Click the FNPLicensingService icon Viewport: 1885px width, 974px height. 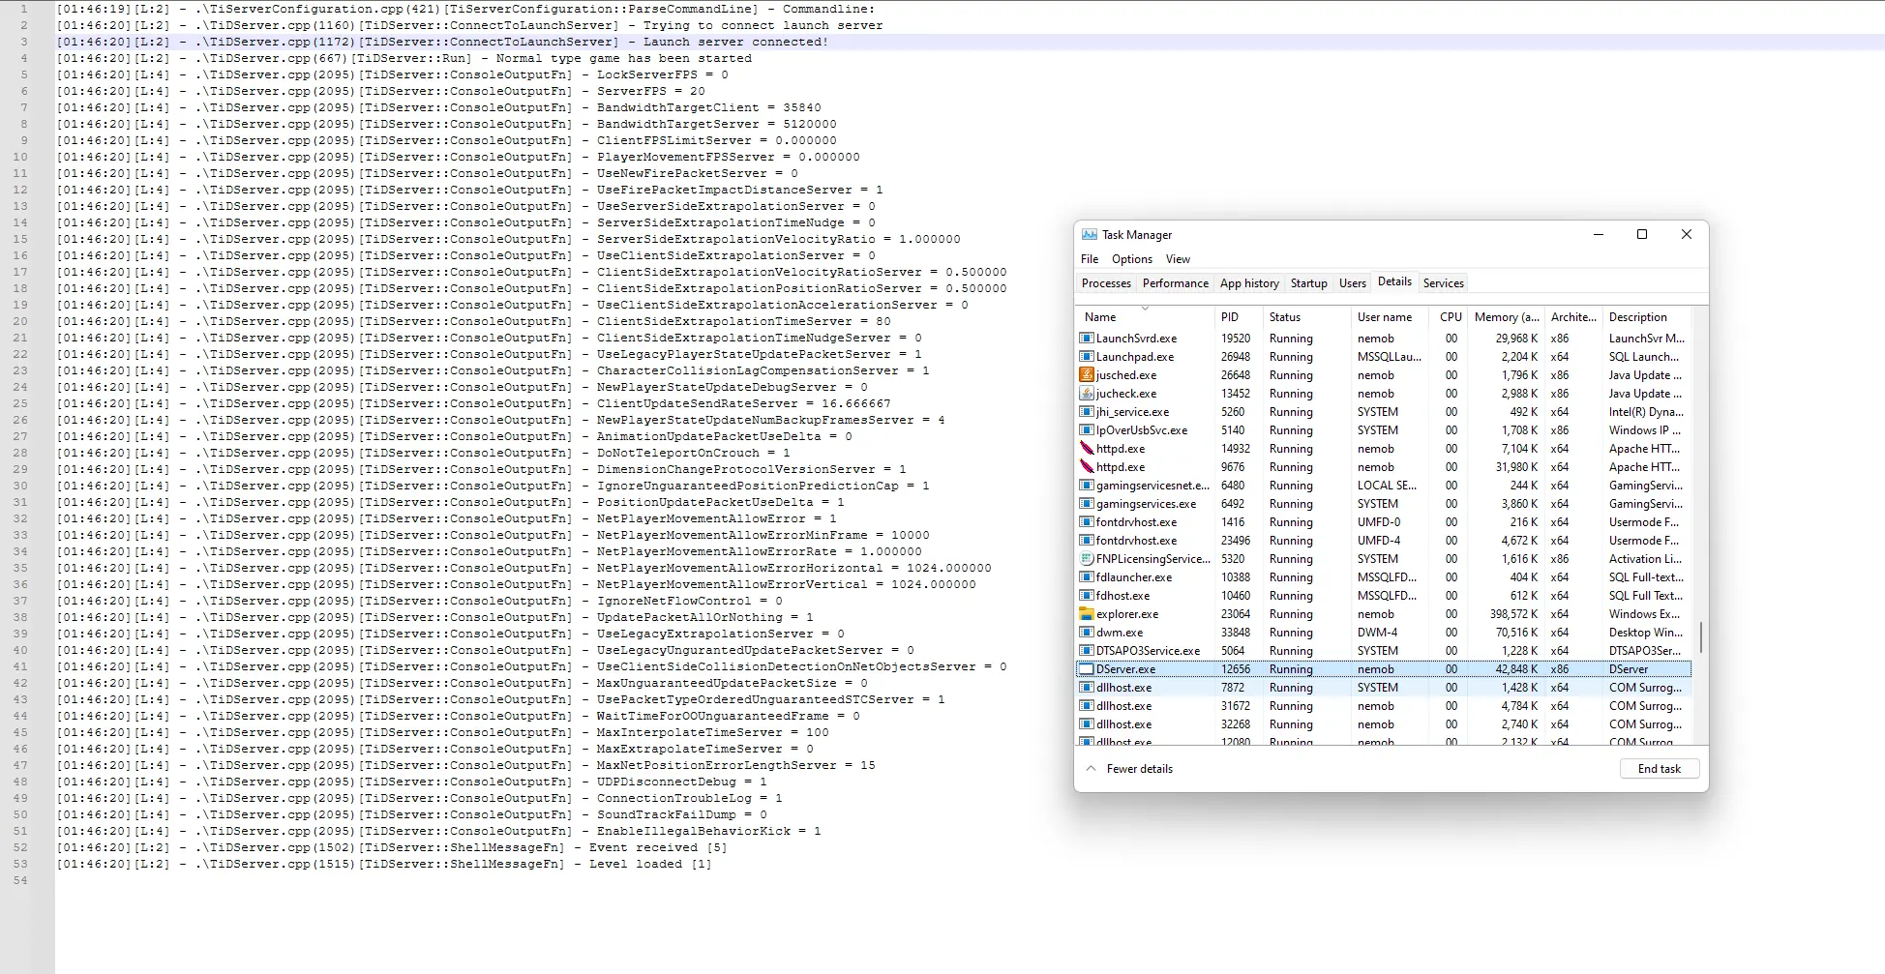click(x=1087, y=559)
